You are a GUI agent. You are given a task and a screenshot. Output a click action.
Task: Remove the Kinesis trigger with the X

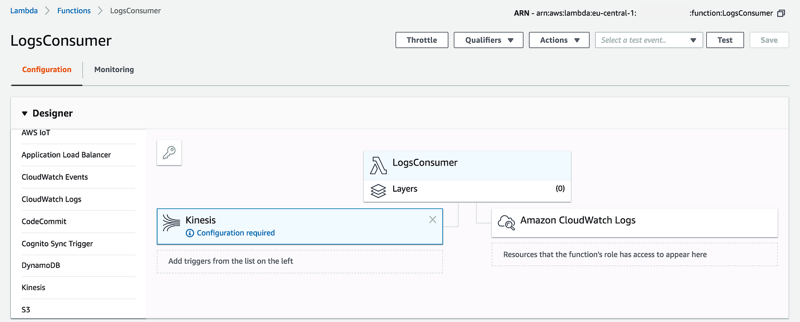click(433, 220)
